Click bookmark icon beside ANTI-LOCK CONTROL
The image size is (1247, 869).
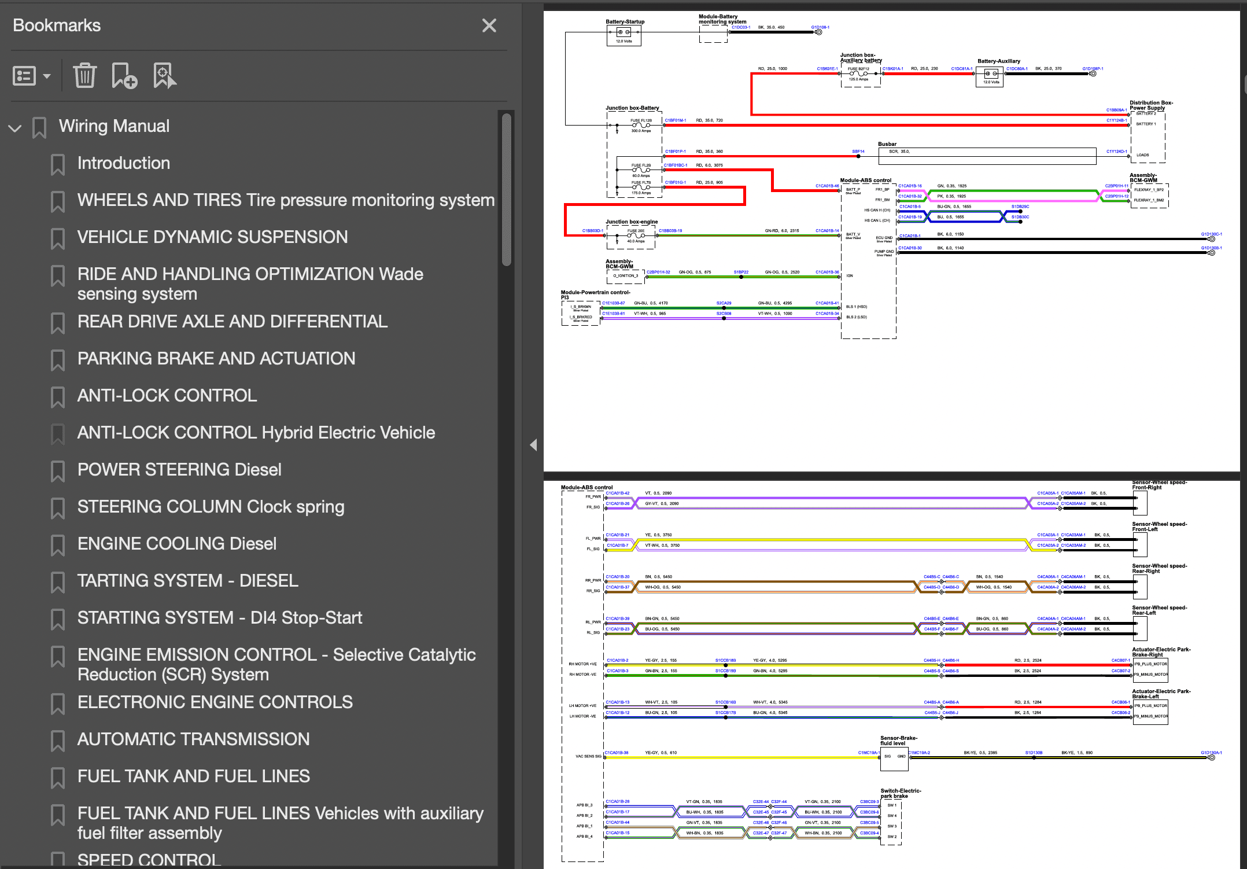58,397
